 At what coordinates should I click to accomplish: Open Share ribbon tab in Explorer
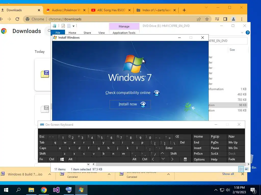click(87, 33)
